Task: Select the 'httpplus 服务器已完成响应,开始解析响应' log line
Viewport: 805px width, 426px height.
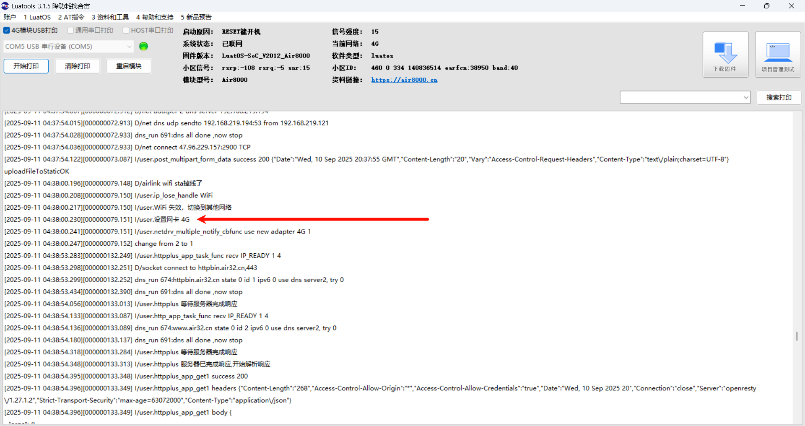Action: pyautogui.click(x=137, y=364)
